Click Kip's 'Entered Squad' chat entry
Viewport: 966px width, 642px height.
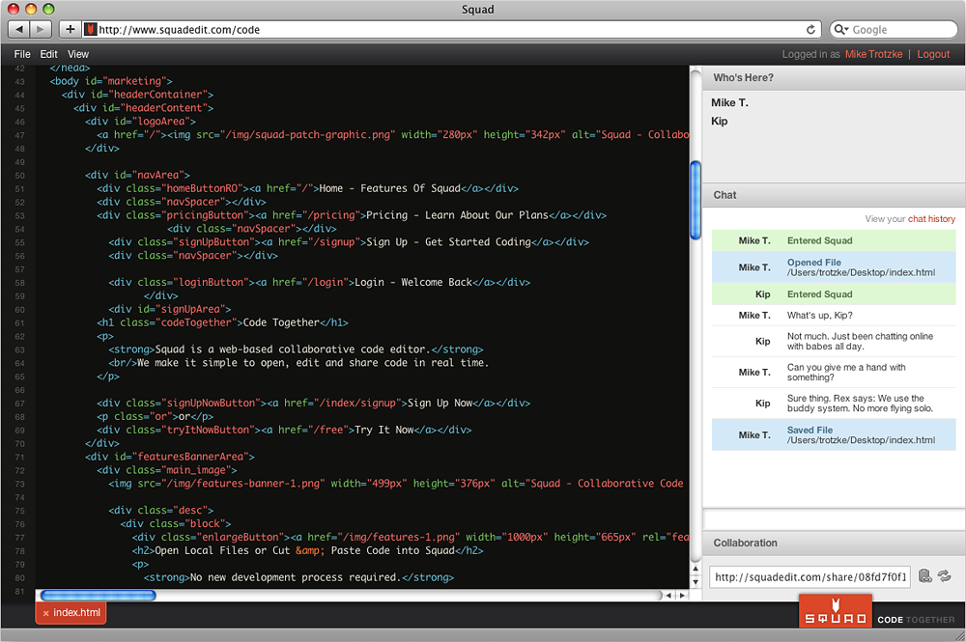click(834, 294)
